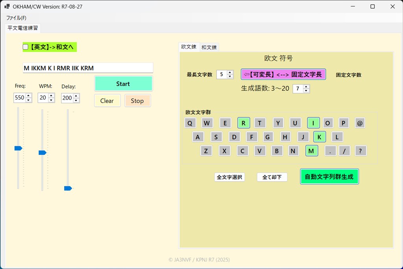
Task: Deselect the highlighted R letter key
Action: (x=244, y=123)
